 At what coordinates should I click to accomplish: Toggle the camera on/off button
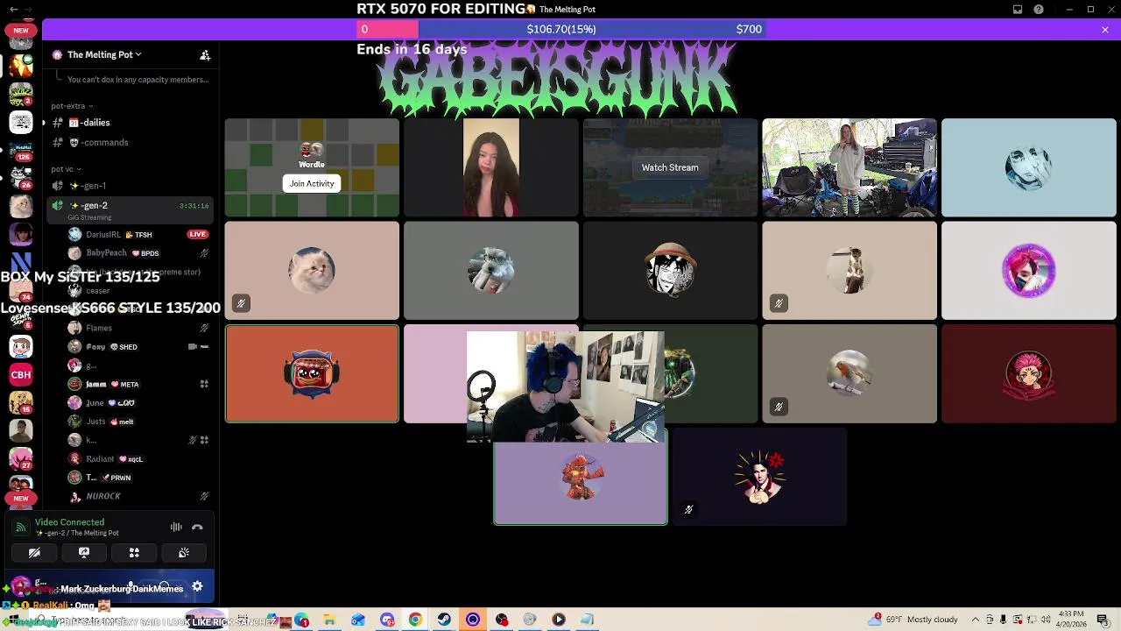[34, 553]
